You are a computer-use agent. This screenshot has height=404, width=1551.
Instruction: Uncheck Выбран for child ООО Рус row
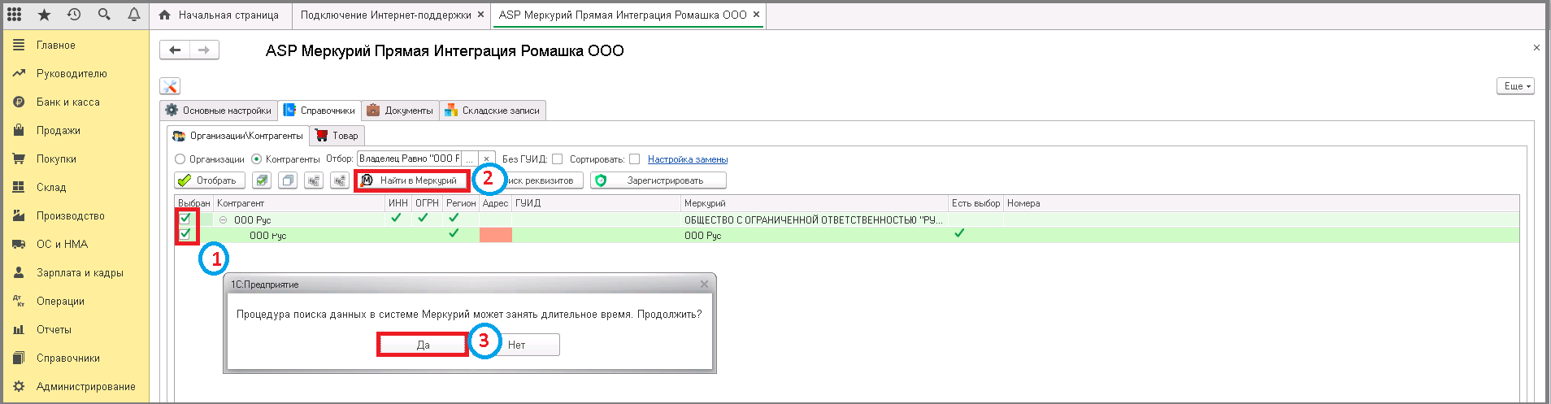click(x=185, y=234)
